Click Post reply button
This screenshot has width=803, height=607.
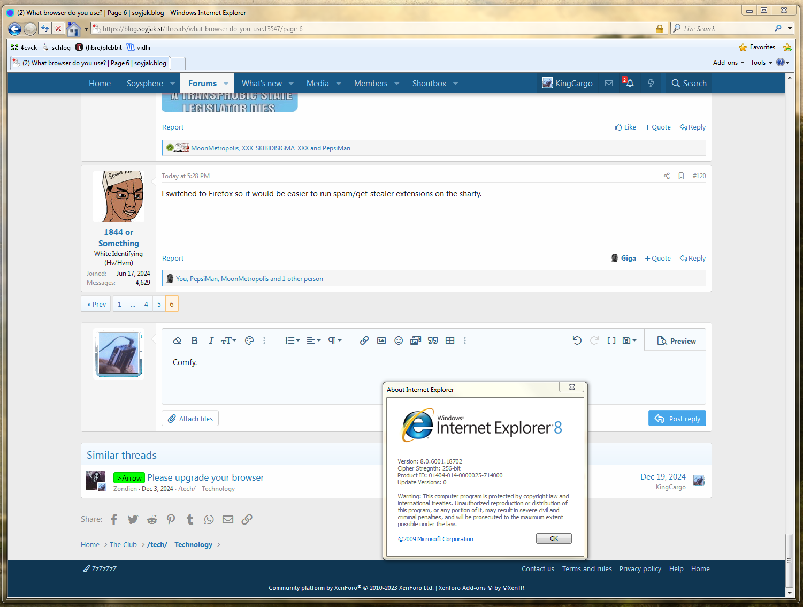[x=677, y=419]
